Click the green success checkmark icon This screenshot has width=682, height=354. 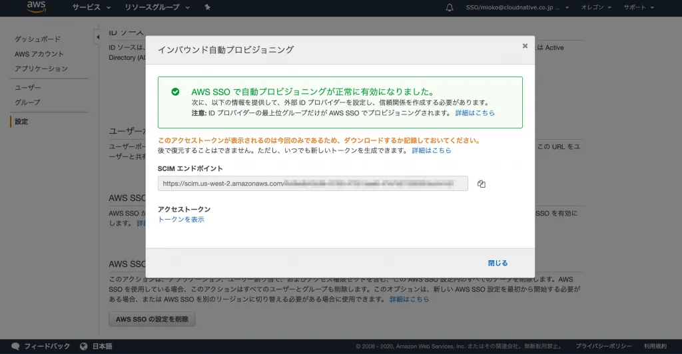[175, 92]
